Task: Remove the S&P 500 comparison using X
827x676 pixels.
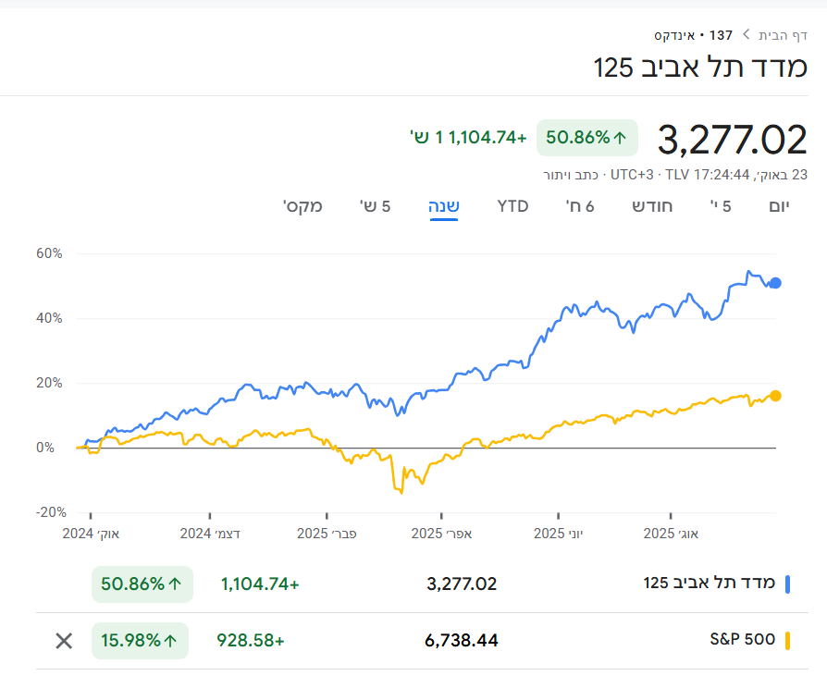Action: 64,641
